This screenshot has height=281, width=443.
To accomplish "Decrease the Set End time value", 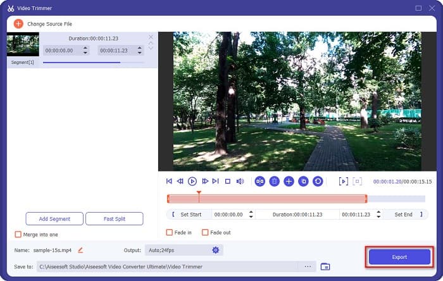I will (378, 216).
